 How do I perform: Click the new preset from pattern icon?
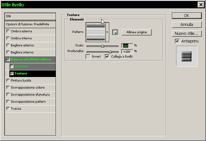[x=115, y=32]
